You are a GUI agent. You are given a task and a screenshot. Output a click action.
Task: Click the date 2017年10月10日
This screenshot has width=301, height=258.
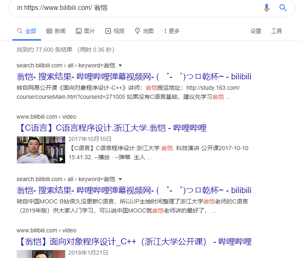coord(90,139)
